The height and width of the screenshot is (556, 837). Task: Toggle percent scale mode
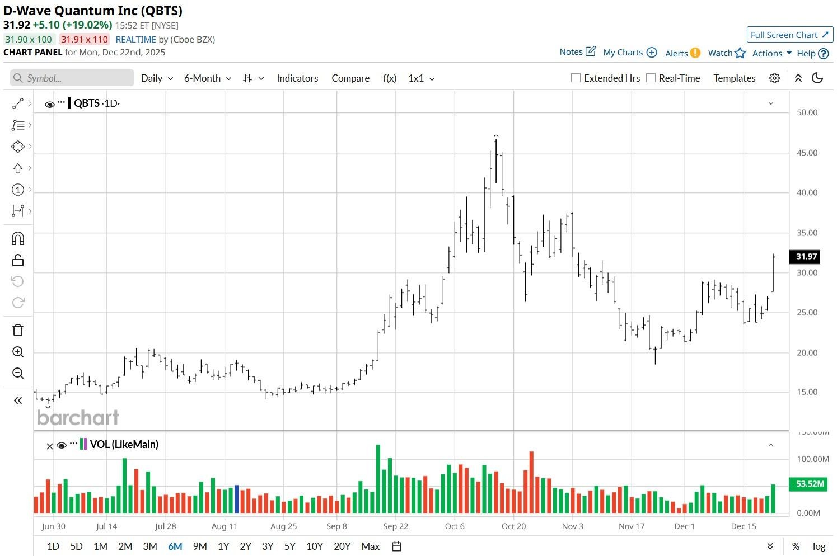pyautogui.click(x=796, y=546)
